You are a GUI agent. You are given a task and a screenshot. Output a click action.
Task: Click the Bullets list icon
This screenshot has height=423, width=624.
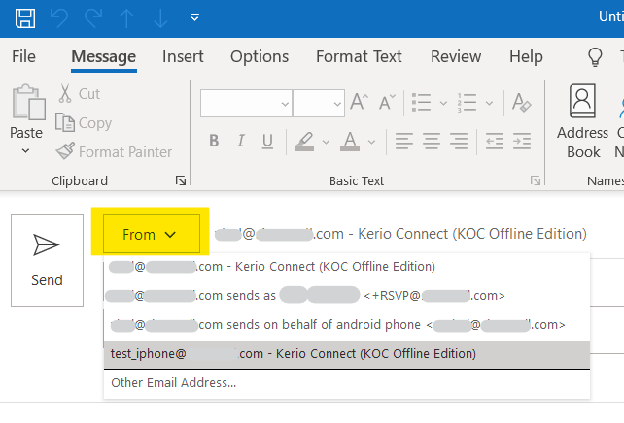(422, 103)
